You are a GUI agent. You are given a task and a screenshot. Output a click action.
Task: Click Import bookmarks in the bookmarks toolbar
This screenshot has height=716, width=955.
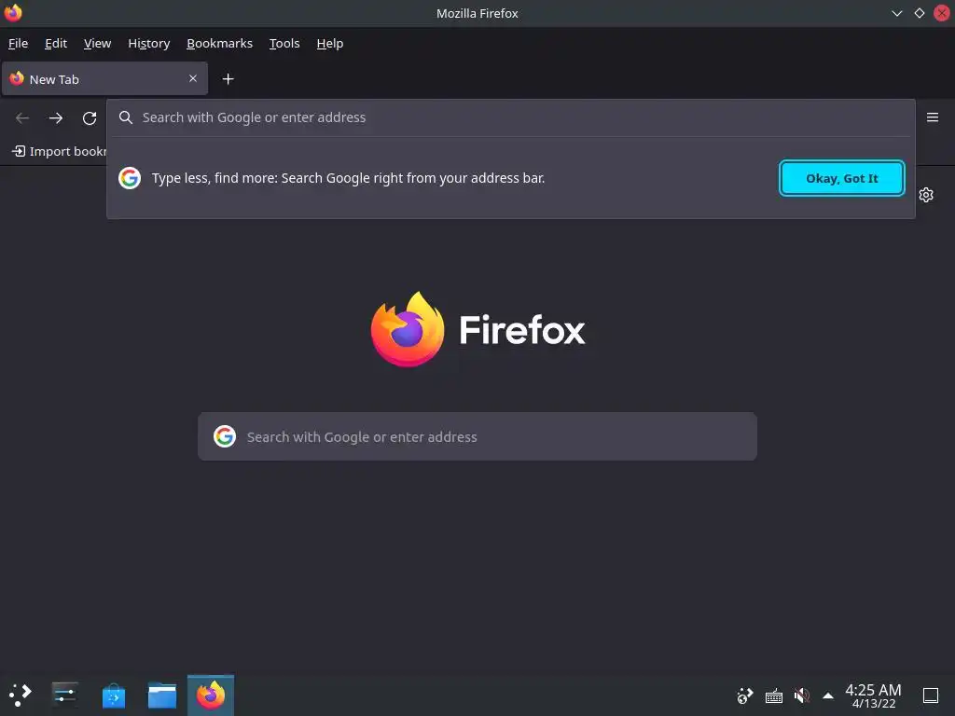click(59, 151)
